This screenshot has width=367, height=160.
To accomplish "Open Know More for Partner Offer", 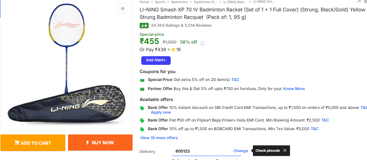I will point(294,89).
